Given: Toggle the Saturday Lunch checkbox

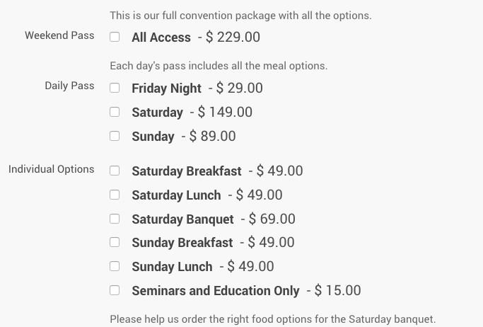Looking at the screenshot, I should pos(115,195).
